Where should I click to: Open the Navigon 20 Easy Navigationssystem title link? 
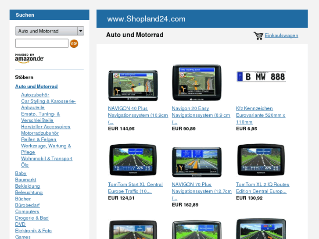click(201, 115)
